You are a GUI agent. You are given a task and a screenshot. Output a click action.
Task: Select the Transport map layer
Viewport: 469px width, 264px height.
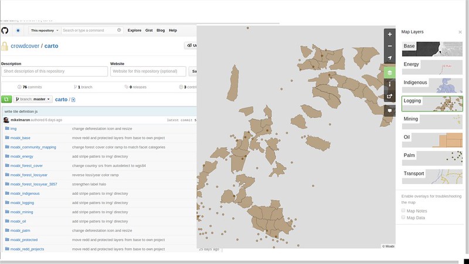point(432,177)
